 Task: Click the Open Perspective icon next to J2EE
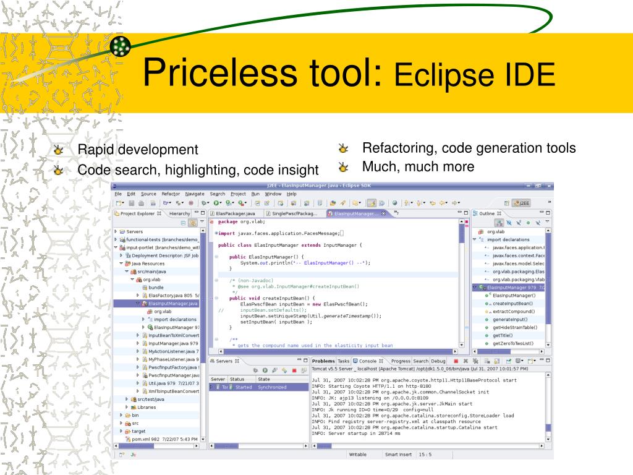pyautogui.click(x=507, y=203)
